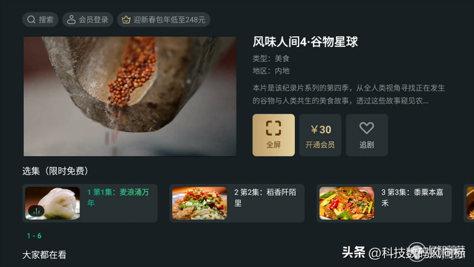Toggle 追剧 follow series

pyautogui.click(x=367, y=135)
